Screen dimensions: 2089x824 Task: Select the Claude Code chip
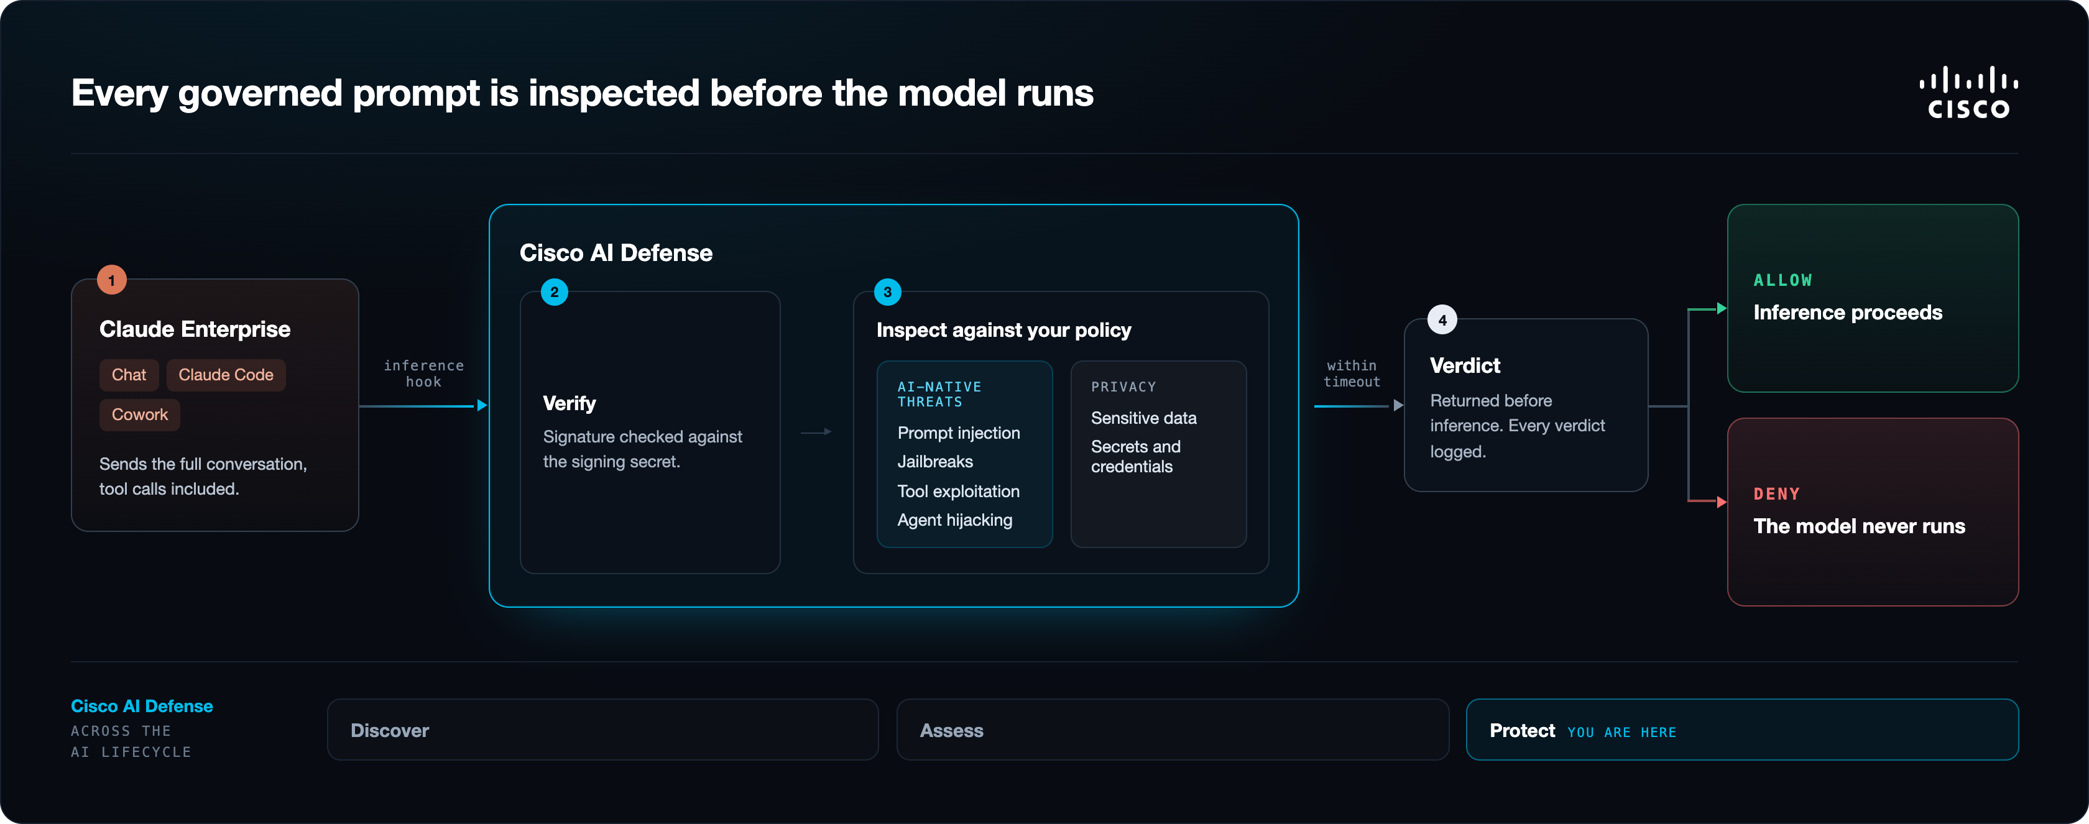[226, 375]
